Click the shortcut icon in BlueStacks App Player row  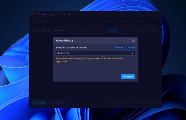tap(138, 31)
